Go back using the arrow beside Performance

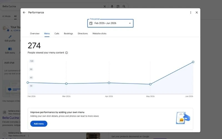[x=24, y=13]
